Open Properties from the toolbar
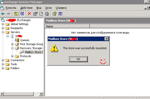The width and height of the screenshot is (150, 99). [x=35, y=14]
